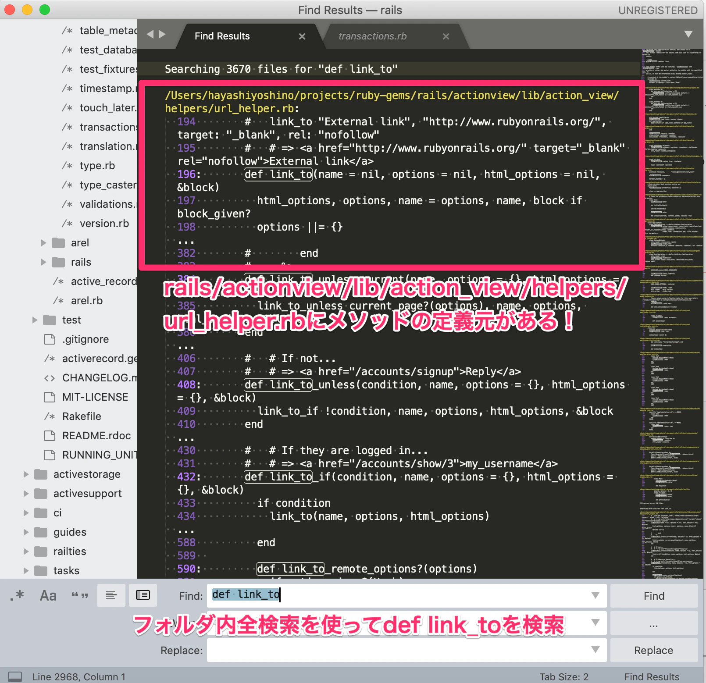Toggle sidebar panel icon in status bar
The width and height of the screenshot is (706, 683).
tap(15, 676)
